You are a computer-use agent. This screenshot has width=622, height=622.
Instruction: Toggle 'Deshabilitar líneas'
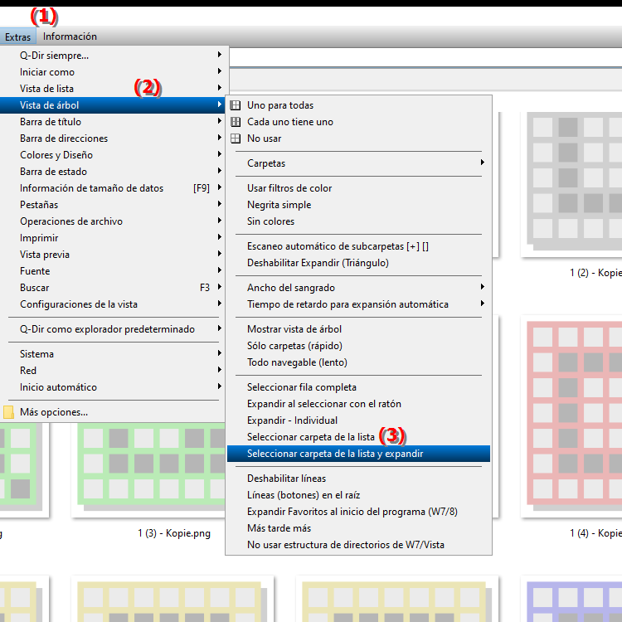pyautogui.click(x=358, y=479)
